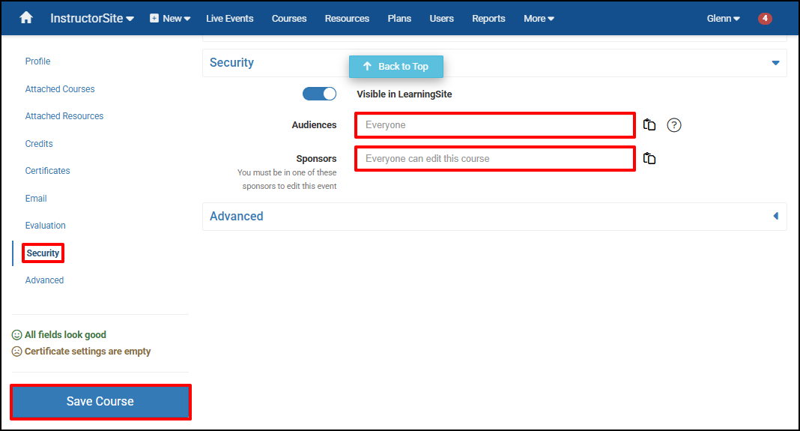Click the Audiences input field
This screenshot has height=431, width=800.
(495, 125)
